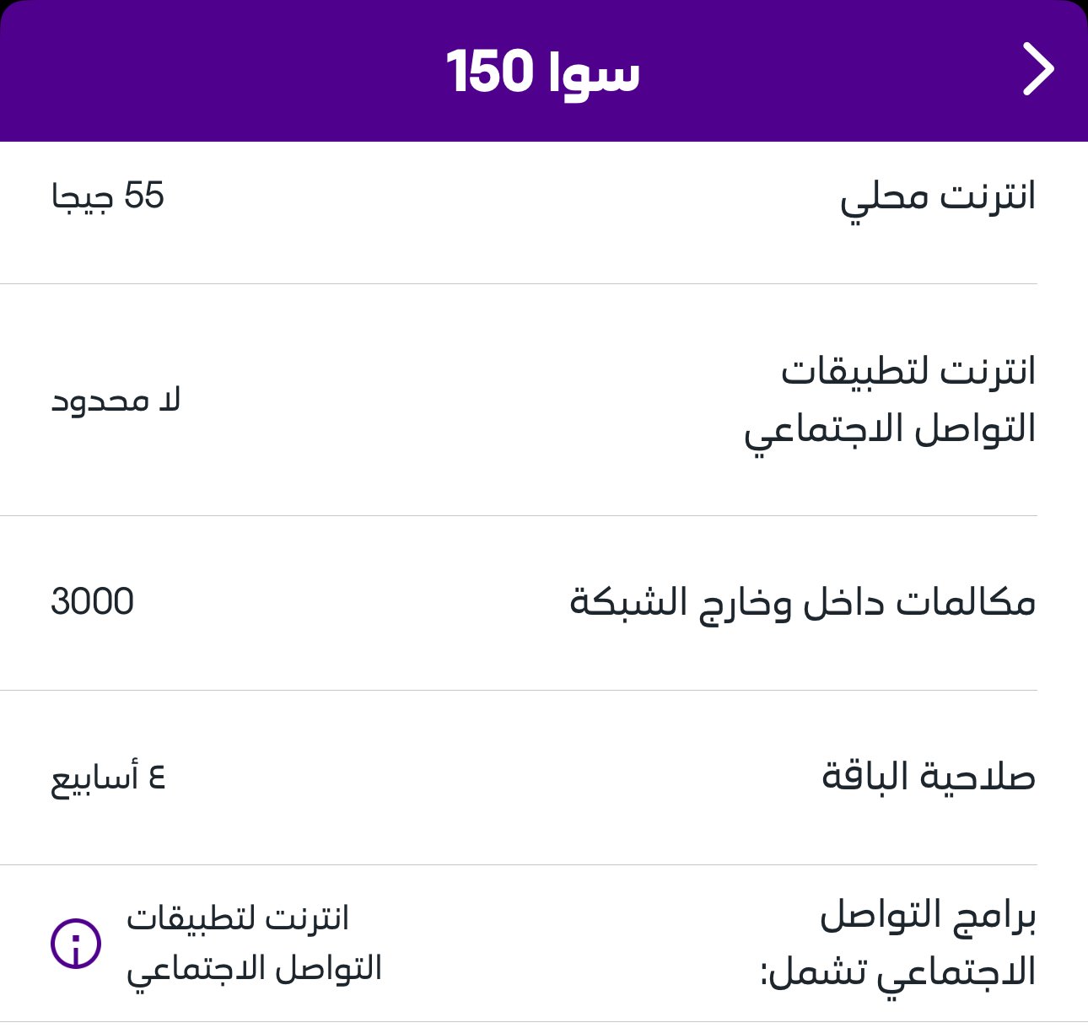This screenshot has width=1088, height=1028.
Task: Click the divider under the 3000 calls row
Action: click(x=518, y=690)
